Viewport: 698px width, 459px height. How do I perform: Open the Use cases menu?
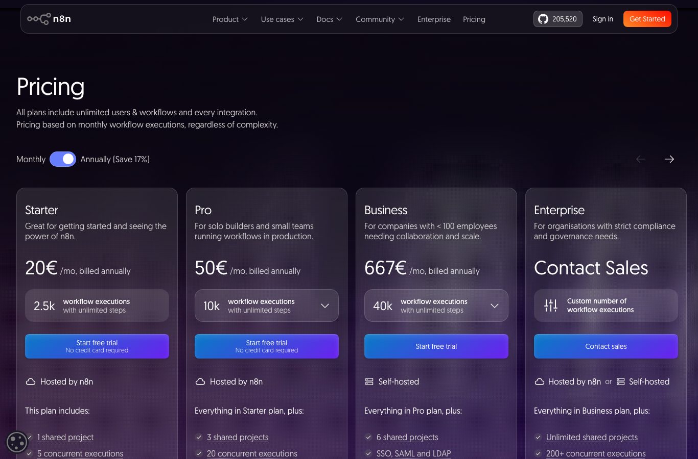click(282, 19)
